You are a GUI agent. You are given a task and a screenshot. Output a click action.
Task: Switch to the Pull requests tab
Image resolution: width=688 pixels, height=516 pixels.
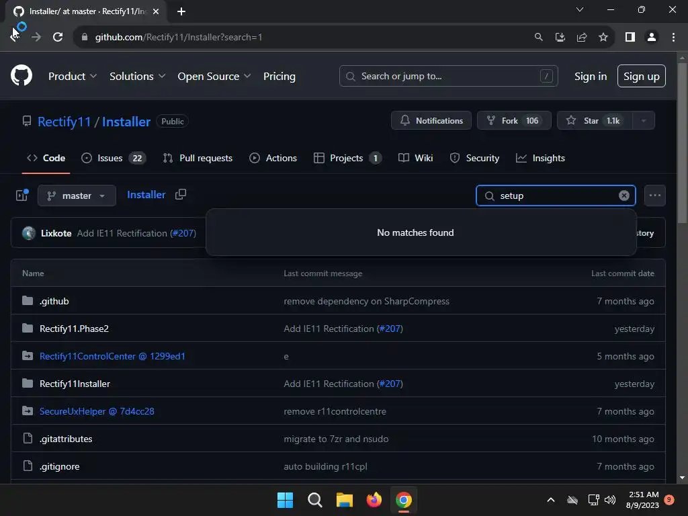pos(198,158)
